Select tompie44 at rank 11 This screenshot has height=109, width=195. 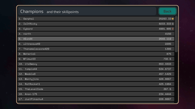click(96, 69)
